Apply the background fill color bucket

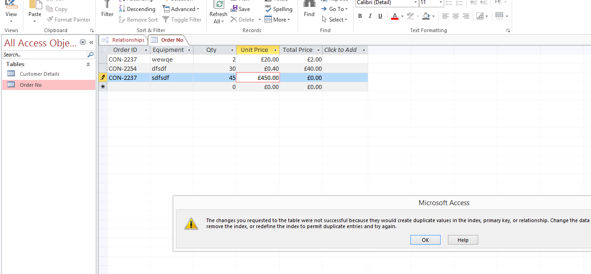click(x=426, y=16)
